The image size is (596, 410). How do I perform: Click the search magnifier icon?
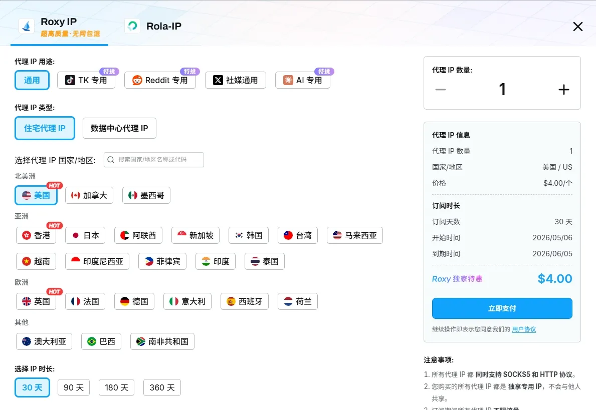pyautogui.click(x=111, y=160)
